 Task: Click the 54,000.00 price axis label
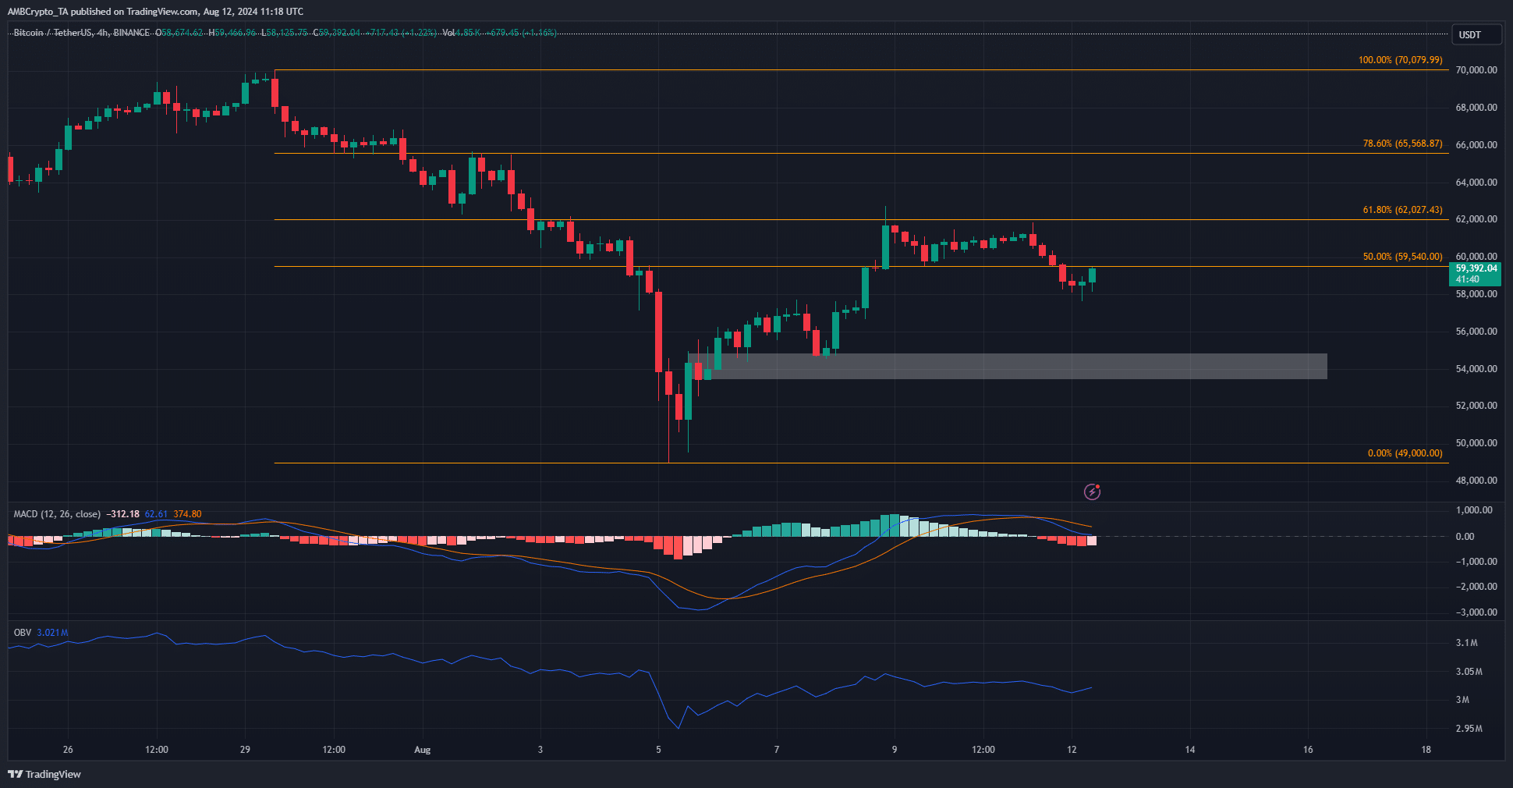1476,369
